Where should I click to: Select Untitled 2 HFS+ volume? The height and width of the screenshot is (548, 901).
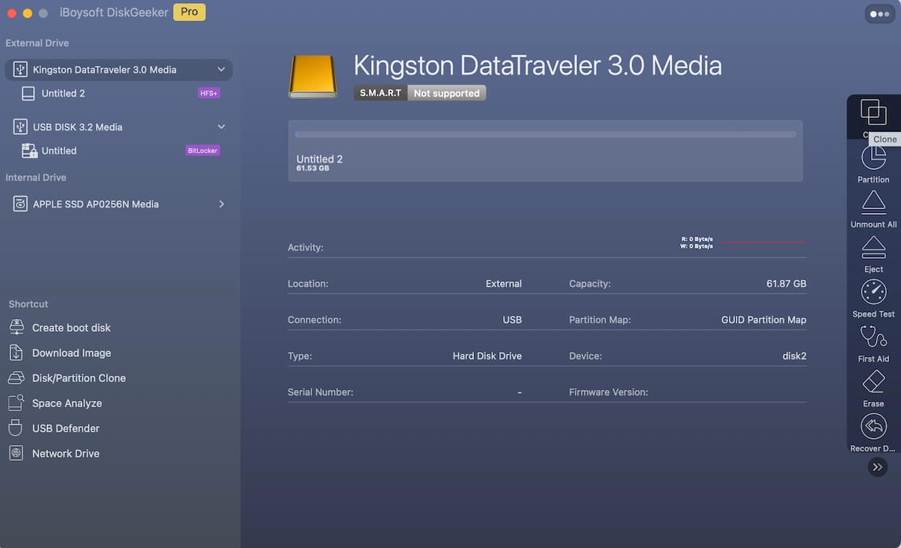pos(64,94)
